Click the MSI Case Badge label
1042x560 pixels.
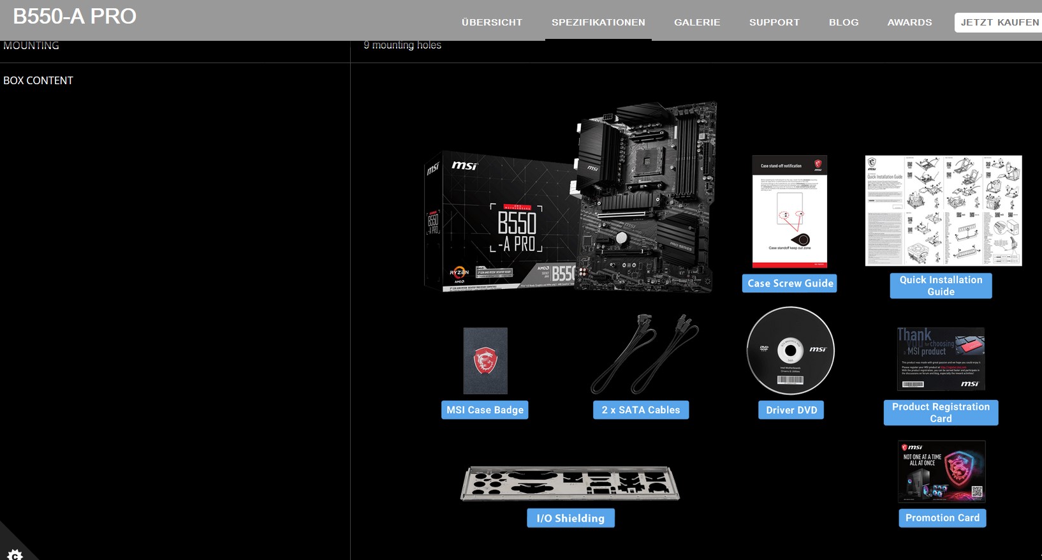point(485,410)
